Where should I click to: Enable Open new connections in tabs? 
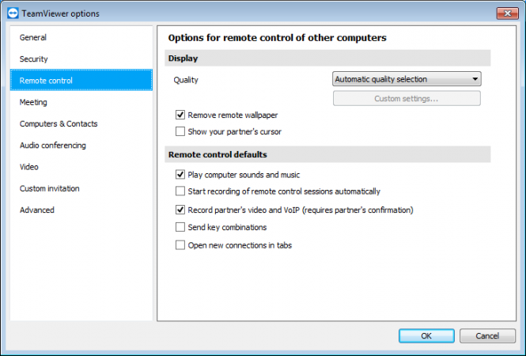180,245
